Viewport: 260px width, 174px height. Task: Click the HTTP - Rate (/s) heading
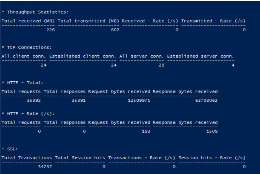(31, 114)
